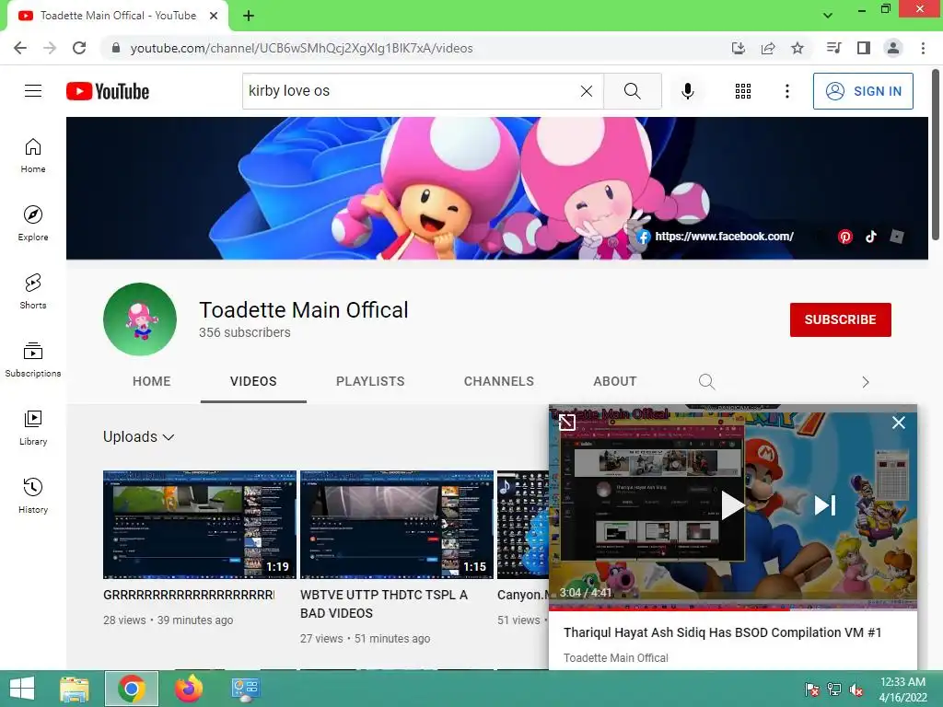
Task: Bookmark this page with star icon
Action: click(x=797, y=48)
